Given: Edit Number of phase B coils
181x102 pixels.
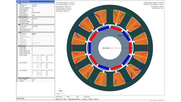Looking at the screenshot, I should (43, 52).
